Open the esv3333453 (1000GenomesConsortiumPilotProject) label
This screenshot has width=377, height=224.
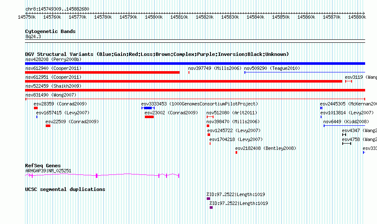[200, 104]
